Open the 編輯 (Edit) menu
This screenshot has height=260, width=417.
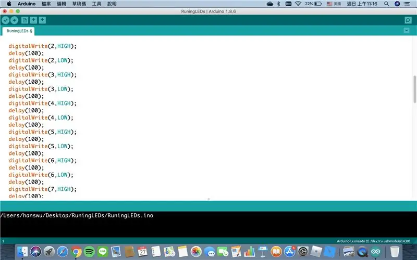pos(62,4)
